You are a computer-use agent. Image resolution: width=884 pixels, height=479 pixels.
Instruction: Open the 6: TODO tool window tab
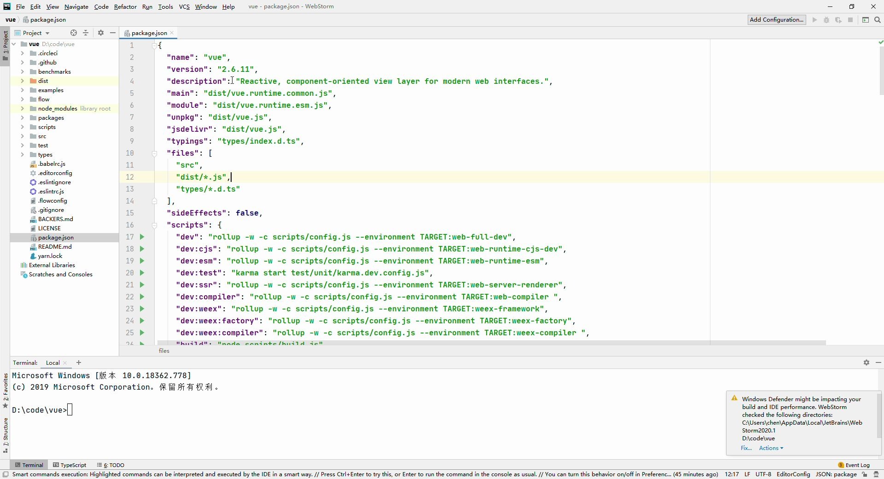111,465
